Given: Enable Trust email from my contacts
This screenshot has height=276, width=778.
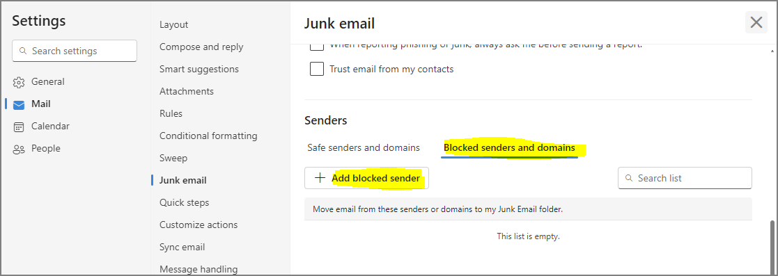Looking at the screenshot, I should point(316,69).
